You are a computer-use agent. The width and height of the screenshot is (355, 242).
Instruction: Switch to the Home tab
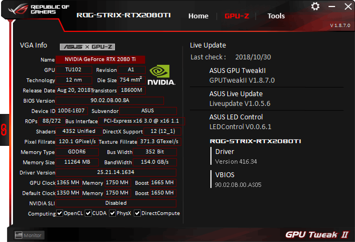198,16
